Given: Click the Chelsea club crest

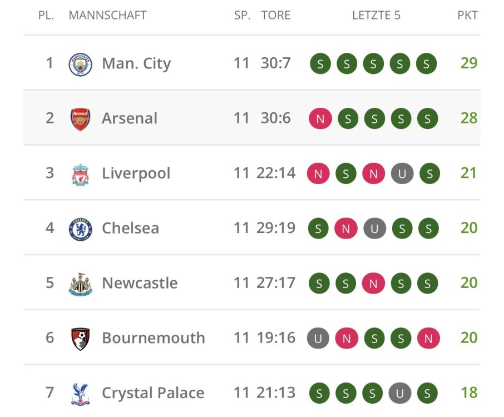Looking at the screenshot, I should [x=80, y=229].
